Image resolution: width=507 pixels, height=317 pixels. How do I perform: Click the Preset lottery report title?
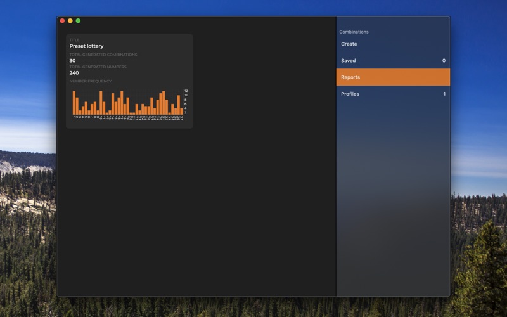86,46
